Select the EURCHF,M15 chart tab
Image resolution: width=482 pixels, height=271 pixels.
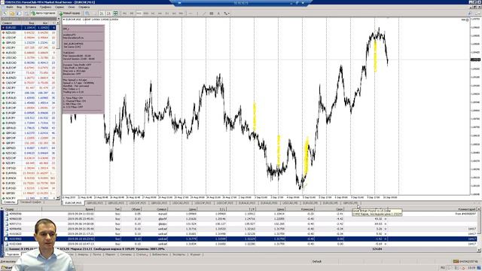coord(74,203)
